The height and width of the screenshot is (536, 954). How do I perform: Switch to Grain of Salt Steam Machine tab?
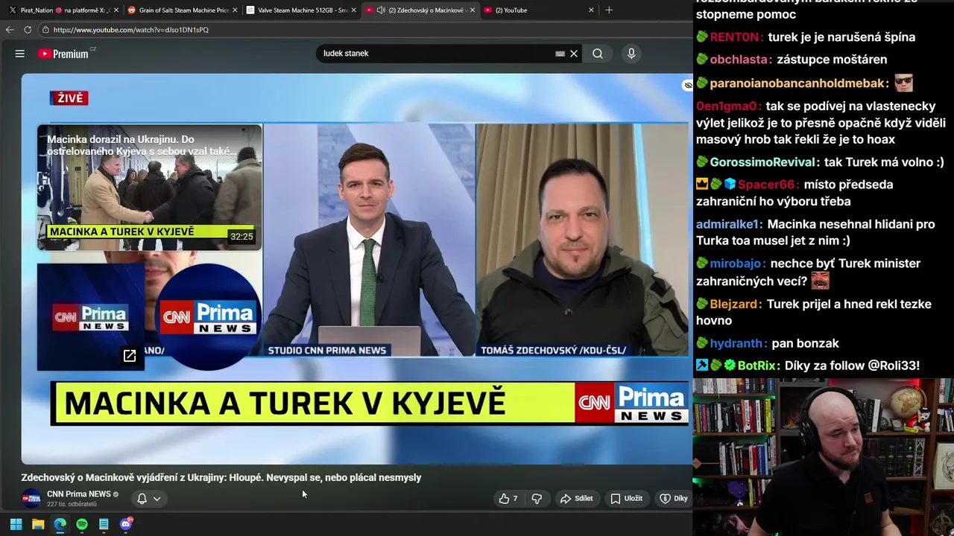click(183, 10)
